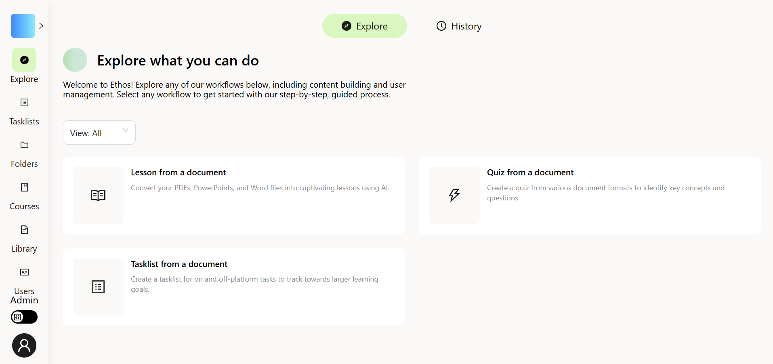This screenshot has width=773, height=364.
Task: Click the user profile avatar icon
Action: click(24, 345)
